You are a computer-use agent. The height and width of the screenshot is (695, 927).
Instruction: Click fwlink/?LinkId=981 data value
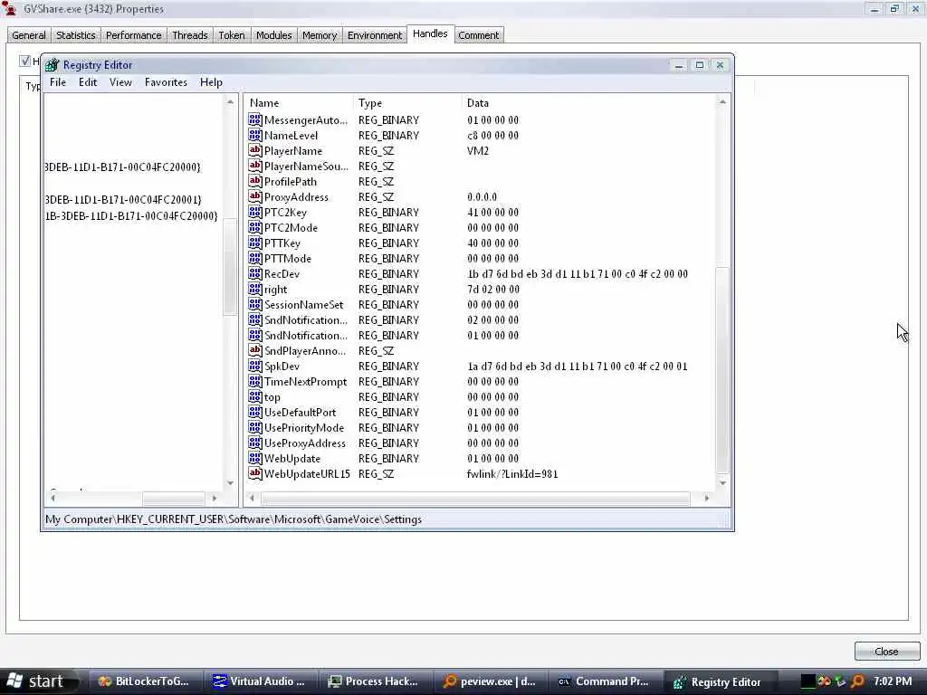click(512, 473)
